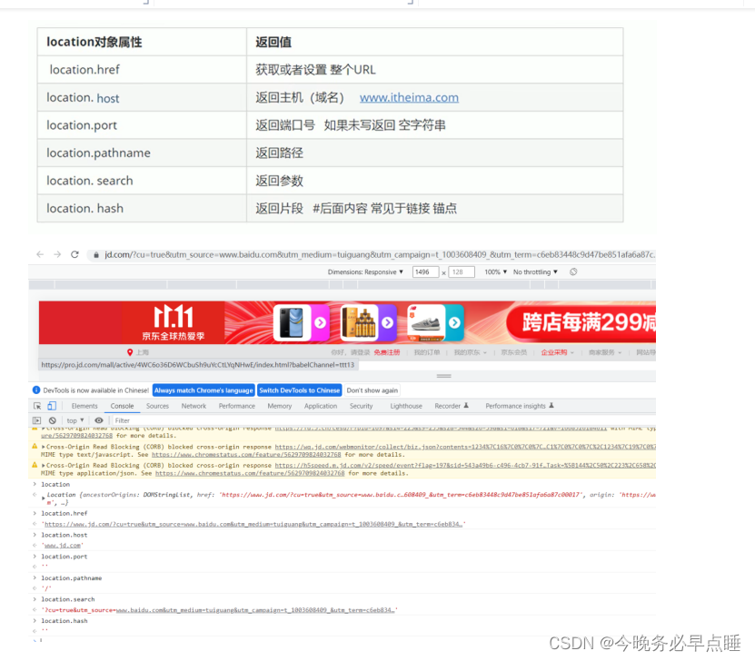This screenshot has width=755, height=661.
Task: Click the 11.11 京东全球热爱季 banner
Action: 173,322
